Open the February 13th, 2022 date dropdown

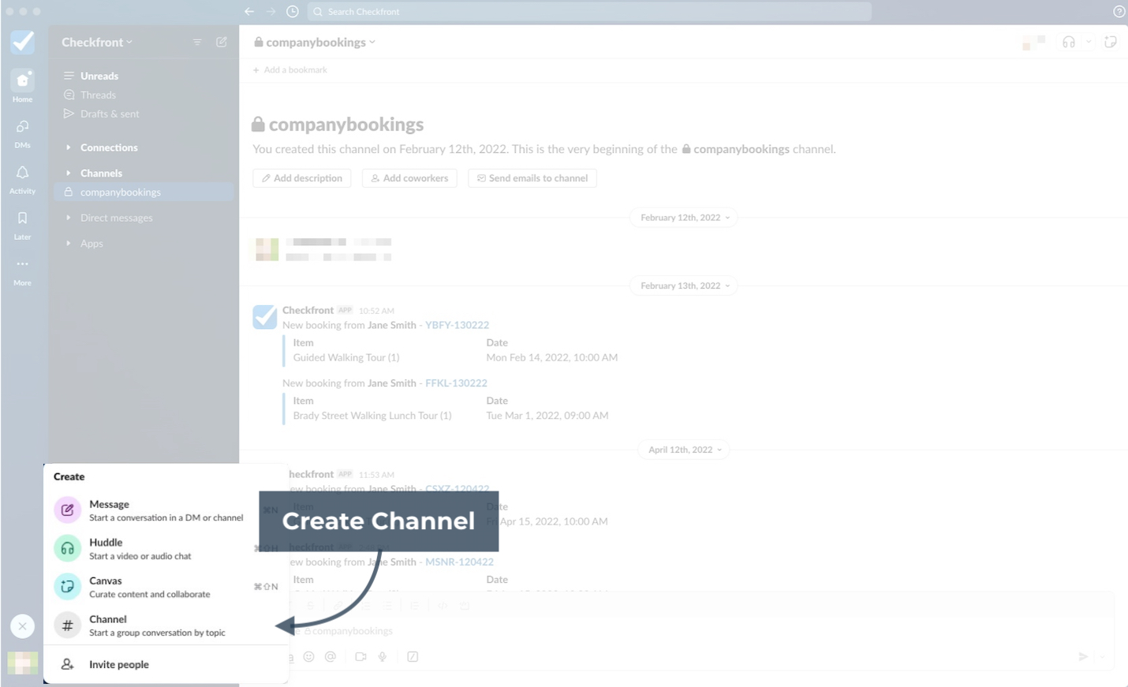click(684, 286)
